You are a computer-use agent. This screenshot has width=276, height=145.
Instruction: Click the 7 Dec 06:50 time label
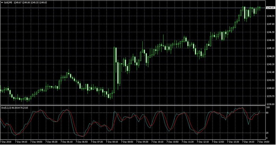click(x=82, y=142)
